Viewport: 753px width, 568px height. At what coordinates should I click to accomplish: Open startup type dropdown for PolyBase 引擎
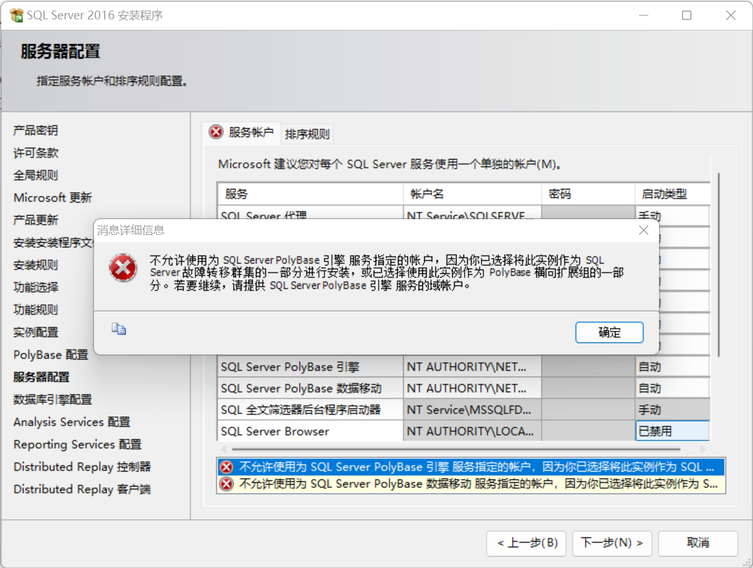(673, 367)
